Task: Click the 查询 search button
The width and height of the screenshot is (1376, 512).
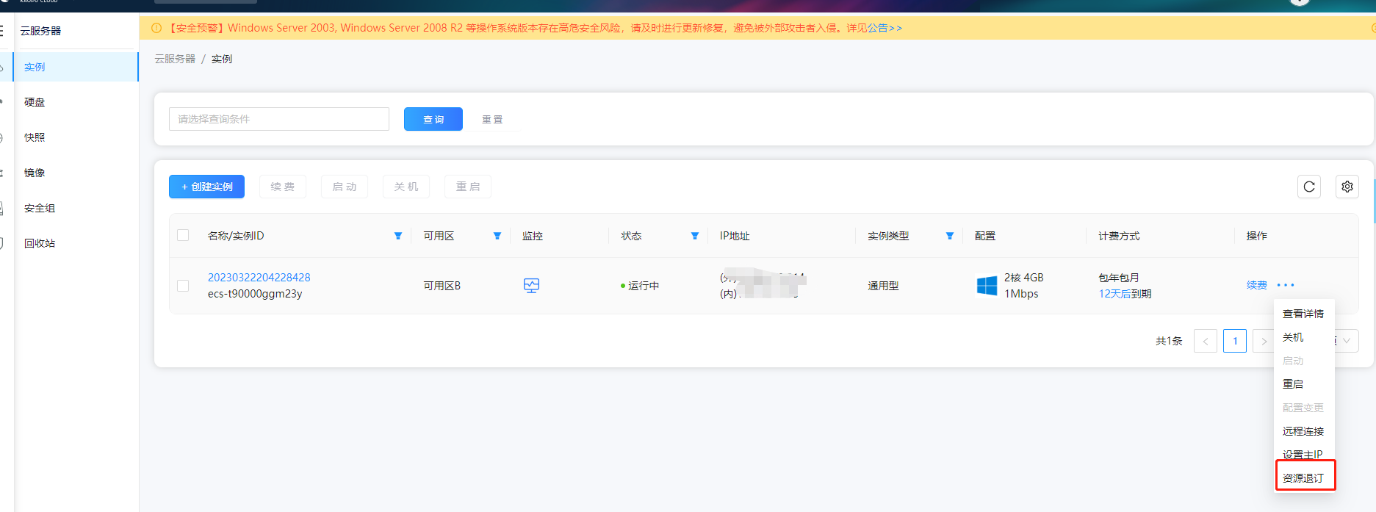Action: click(433, 119)
